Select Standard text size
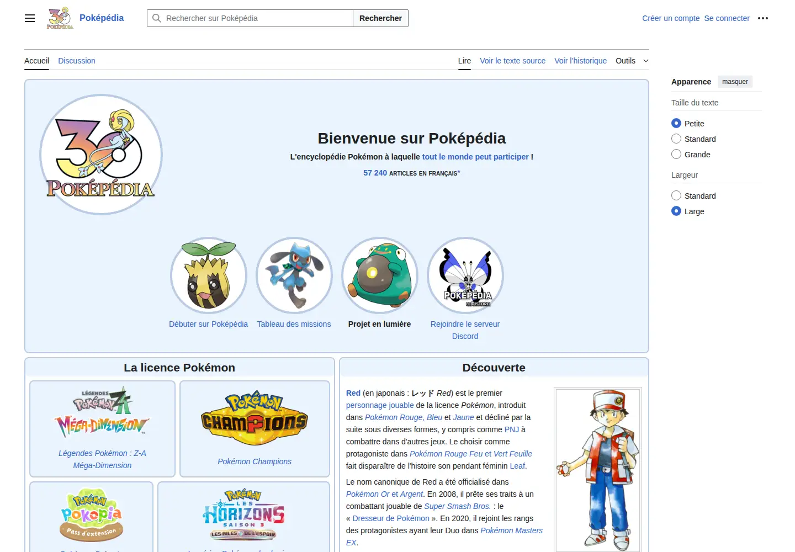The height and width of the screenshot is (552, 795). (676, 139)
